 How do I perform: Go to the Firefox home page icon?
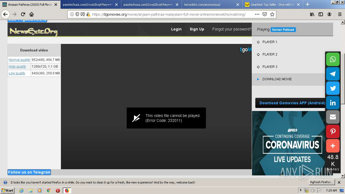click(x=32, y=14)
